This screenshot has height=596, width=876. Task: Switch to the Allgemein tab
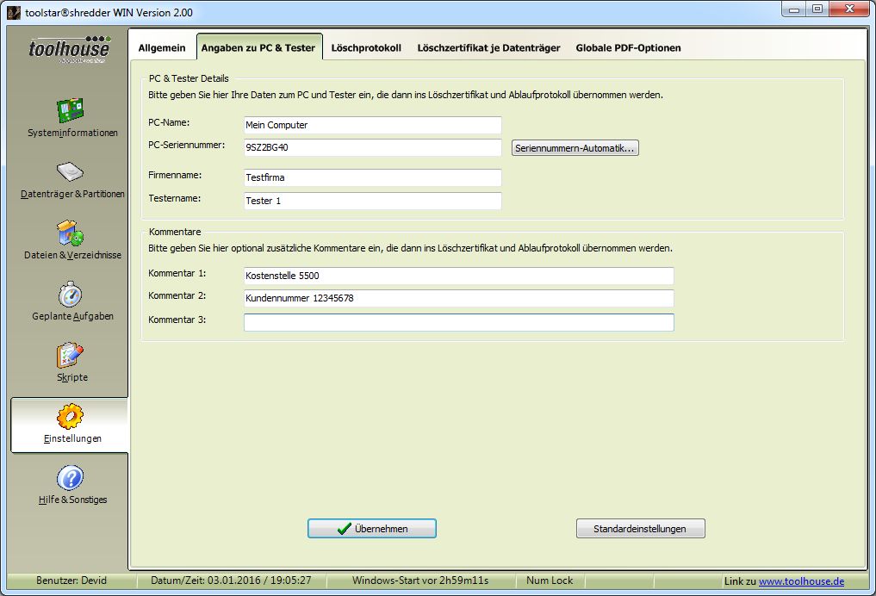(162, 48)
